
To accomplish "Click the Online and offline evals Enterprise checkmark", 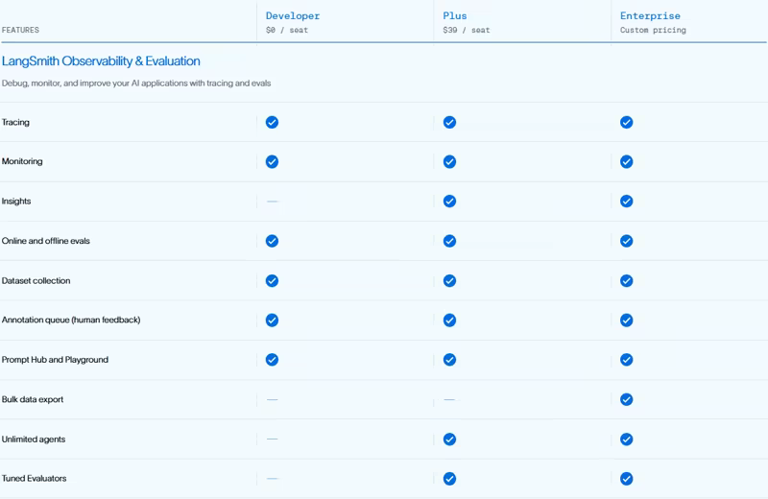I will pyautogui.click(x=626, y=241).
